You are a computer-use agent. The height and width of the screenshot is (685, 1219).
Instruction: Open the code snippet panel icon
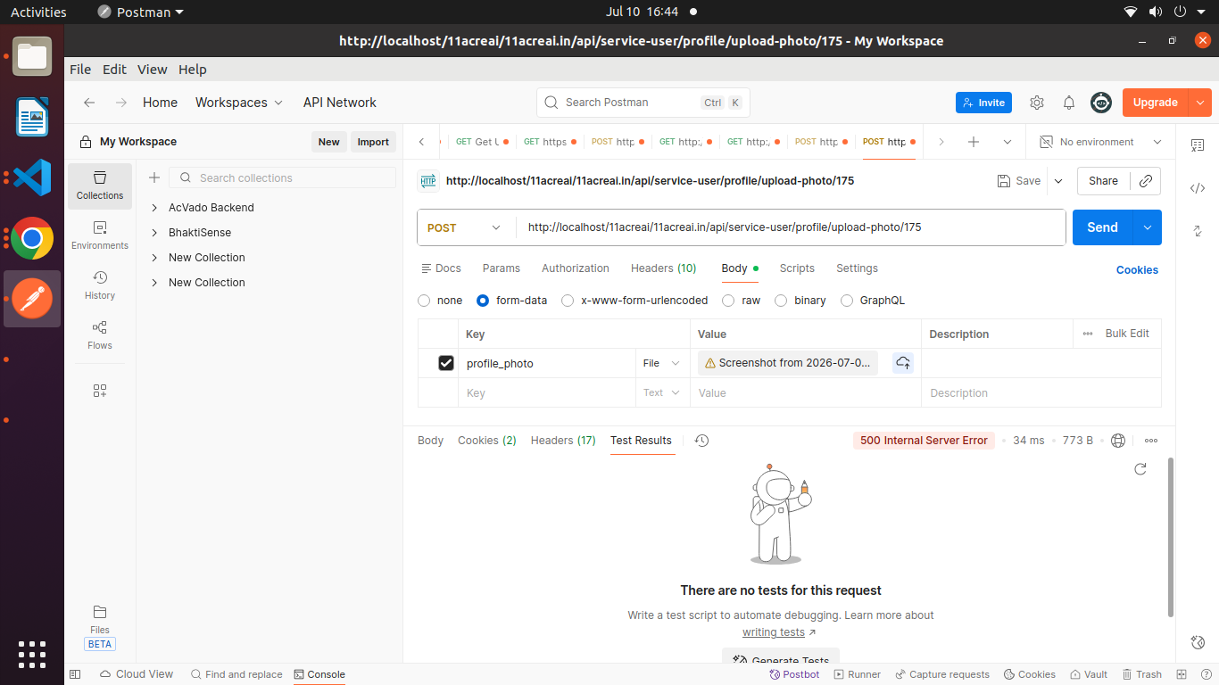[1198, 188]
